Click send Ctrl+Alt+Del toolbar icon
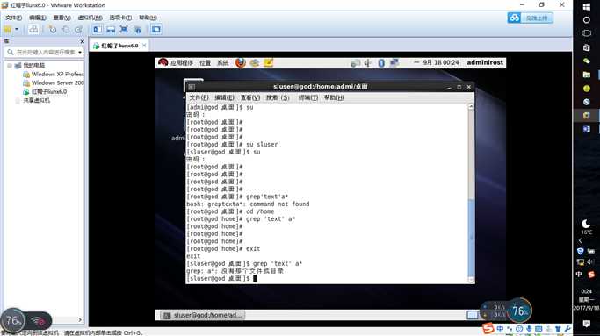Screen dimensions: 600x336 33,29
